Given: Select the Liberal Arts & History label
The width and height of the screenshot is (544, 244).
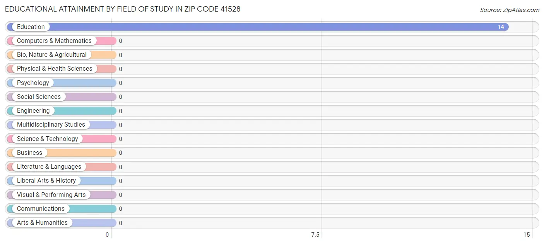Looking at the screenshot, I should tap(46, 181).
